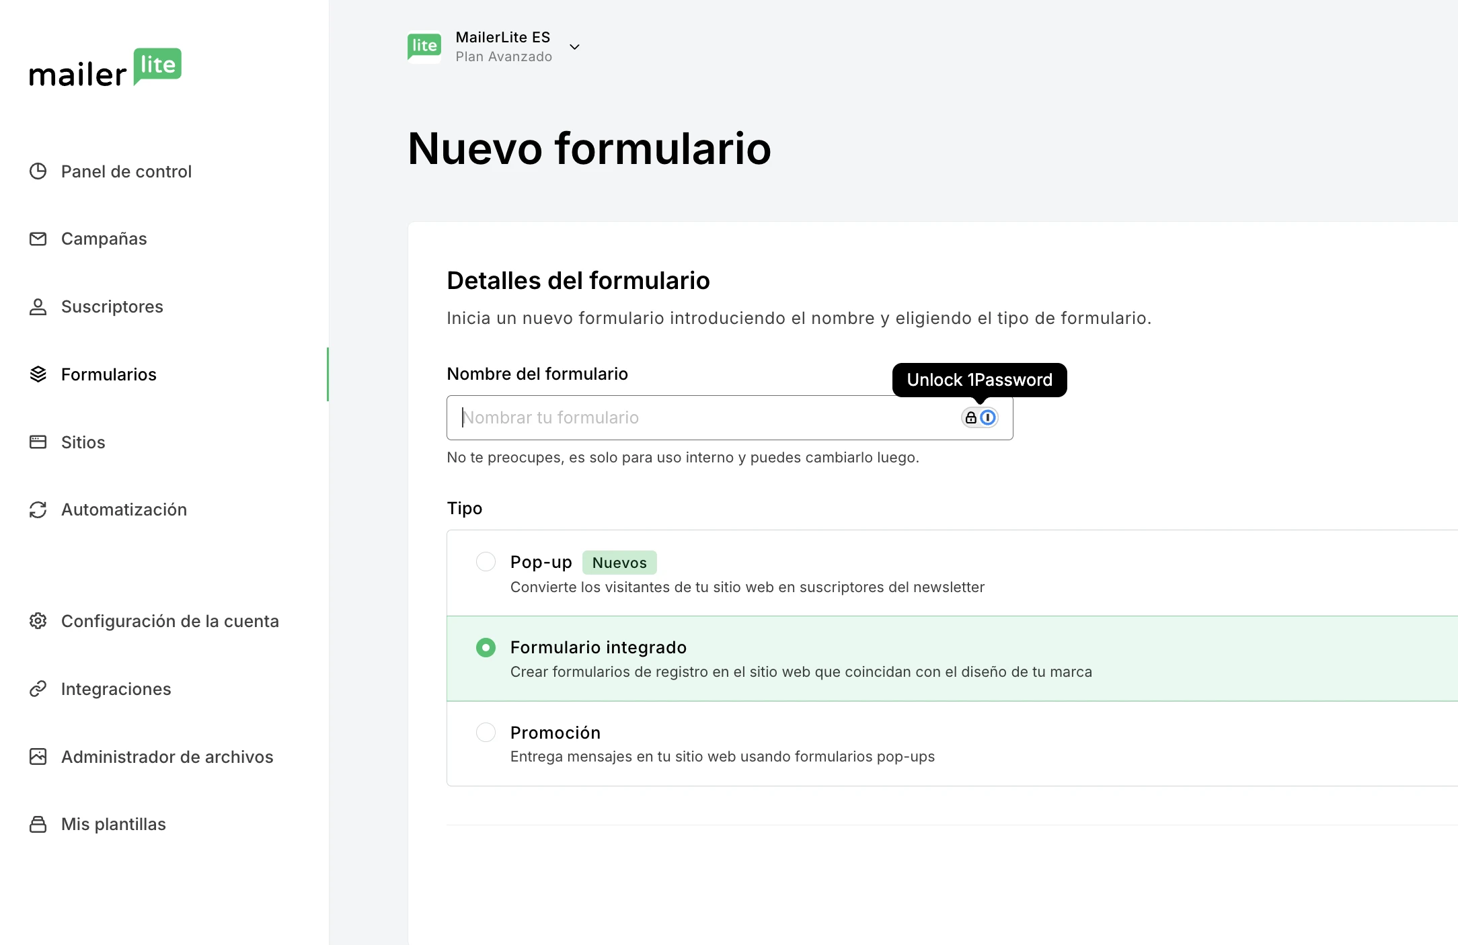Click the Panel de control clock icon
1458x945 pixels.
point(38,171)
